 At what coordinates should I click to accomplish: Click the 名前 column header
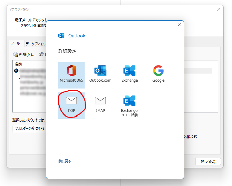click(18, 64)
